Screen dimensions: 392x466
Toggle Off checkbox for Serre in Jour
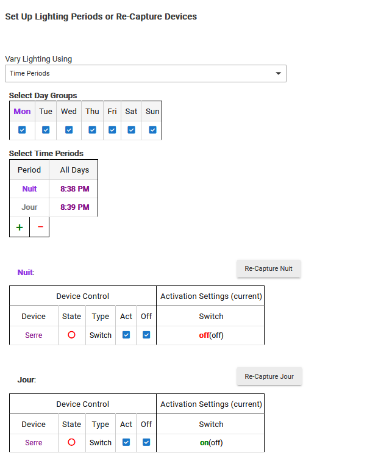click(146, 442)
